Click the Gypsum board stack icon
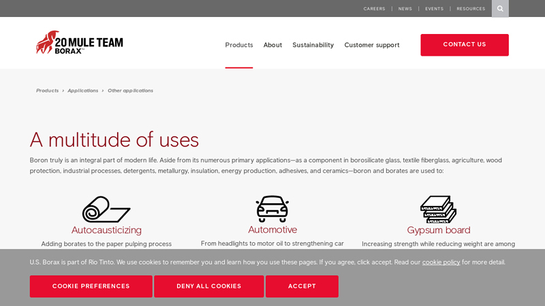The height and width of the screenshot is (306, 545). pyautogui.click(x=438, y=209)
